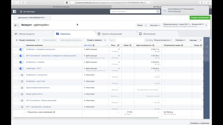The width and height of the screenshot is (223, 125).
Task: Click the VK notification avatar icon
Action: point(165,10)
